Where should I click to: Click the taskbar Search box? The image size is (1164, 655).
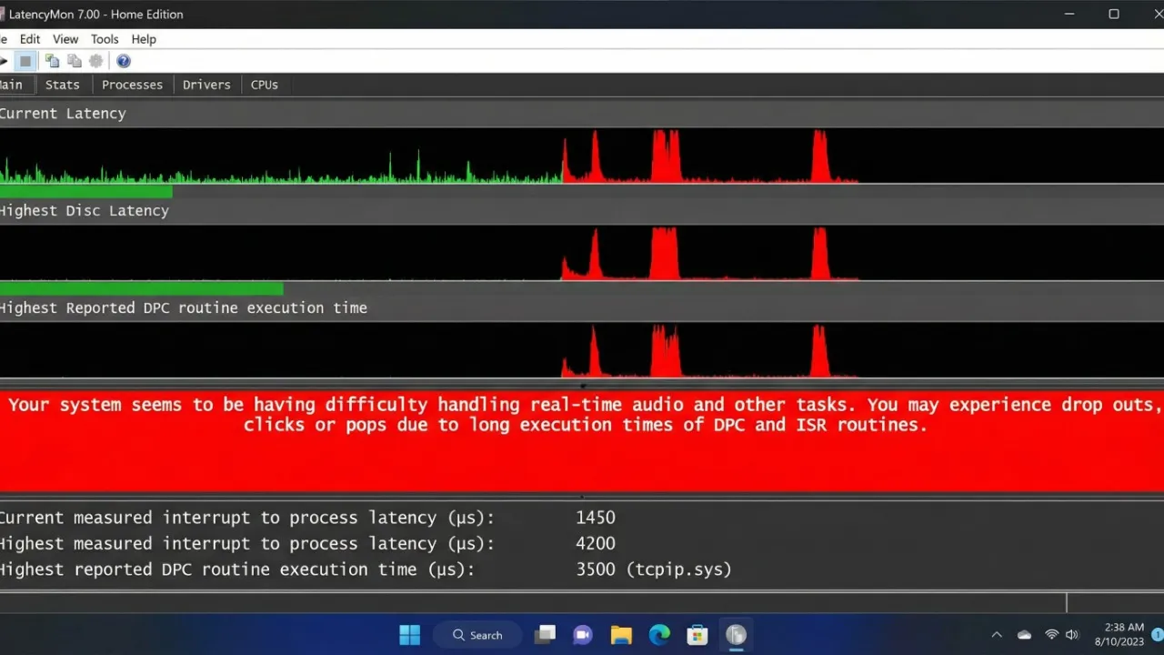(477, 634)
